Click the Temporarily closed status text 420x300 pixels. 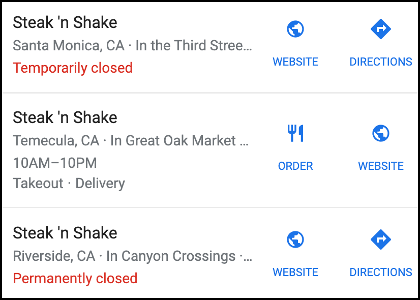coord(72,68)
